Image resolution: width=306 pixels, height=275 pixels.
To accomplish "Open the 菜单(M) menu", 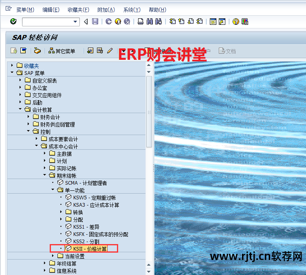I will [x=25, y=10].
